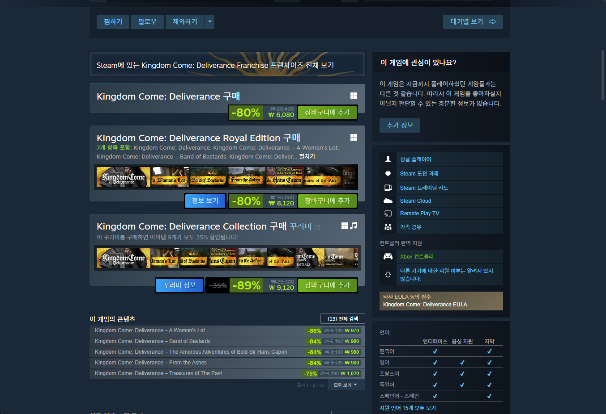The width and height of the screenshot is (606, 414).
Task: Click the loading spinner icon for other devices
Action: pyautogui.click(x=388, y=275)
